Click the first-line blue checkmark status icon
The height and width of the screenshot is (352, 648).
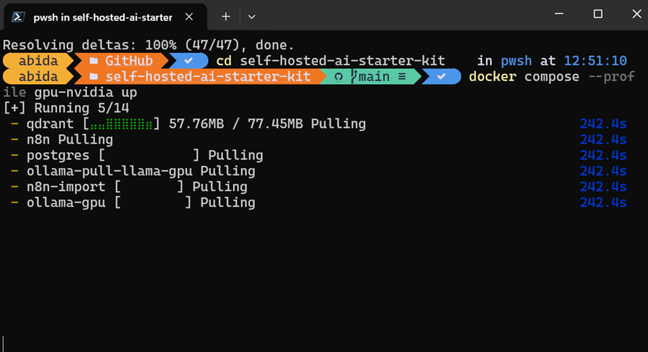click(189, 60)
